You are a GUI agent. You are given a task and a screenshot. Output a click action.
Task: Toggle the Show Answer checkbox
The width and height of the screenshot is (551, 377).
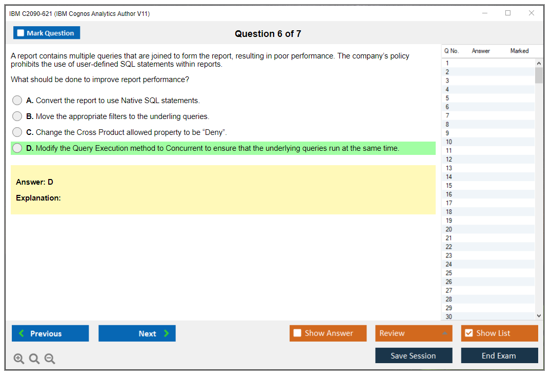tap(298, 333)
